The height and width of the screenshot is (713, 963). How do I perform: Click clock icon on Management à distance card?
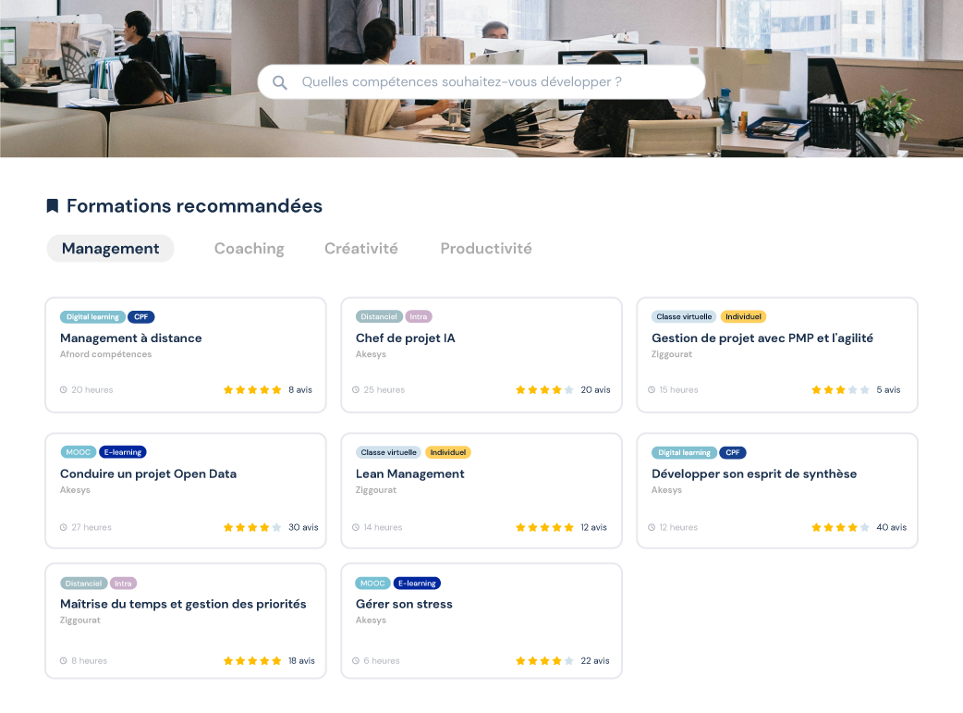coord(63,389)
